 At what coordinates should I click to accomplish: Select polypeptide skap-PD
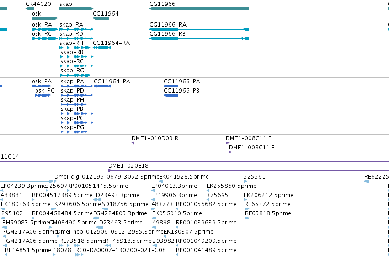pyautogui.click(x=77, y=95)
